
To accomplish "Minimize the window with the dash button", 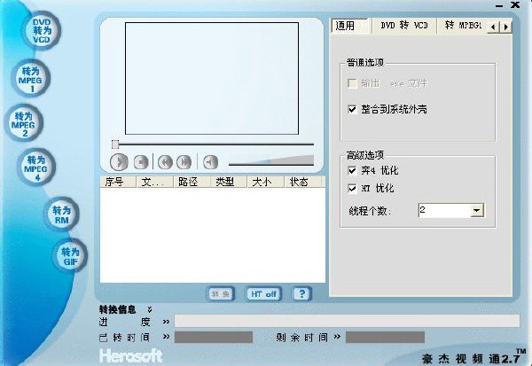I will pos(499,6).
